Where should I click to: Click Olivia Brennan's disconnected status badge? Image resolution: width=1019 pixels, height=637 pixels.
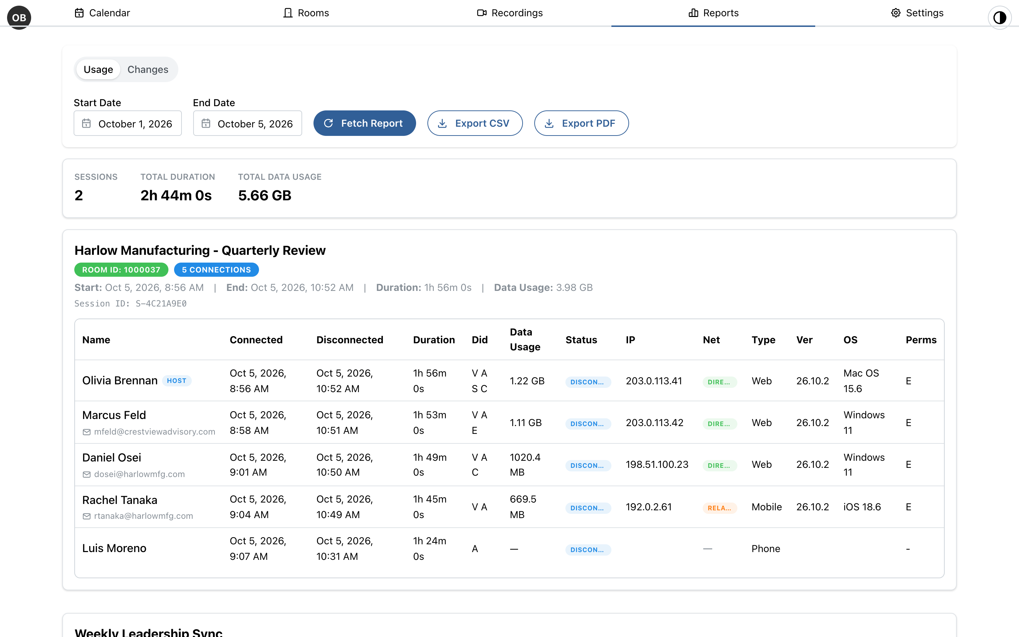coord(588,382)
